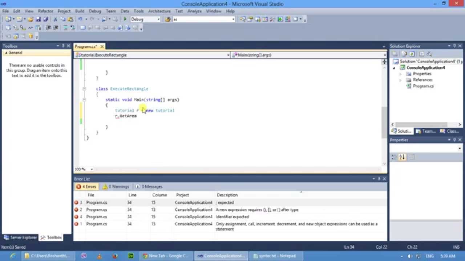Open the Build menu
This screenshot has height=261, width=465.
[x=80, y=11]
